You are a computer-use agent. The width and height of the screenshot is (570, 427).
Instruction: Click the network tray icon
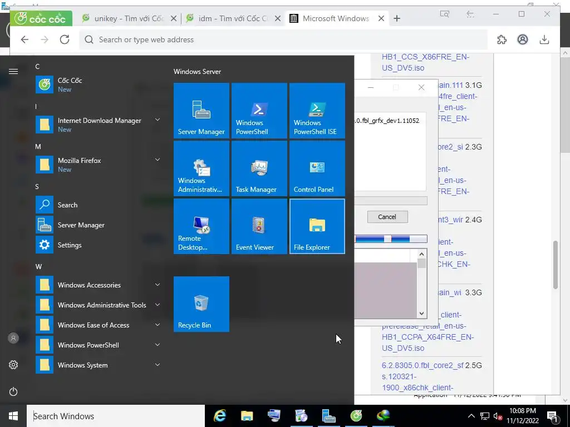[x=485, y=416]
